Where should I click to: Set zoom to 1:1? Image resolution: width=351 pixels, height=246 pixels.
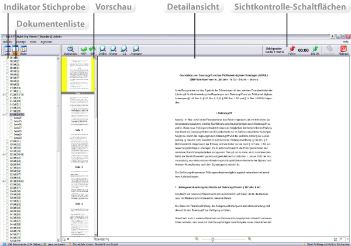125,50
